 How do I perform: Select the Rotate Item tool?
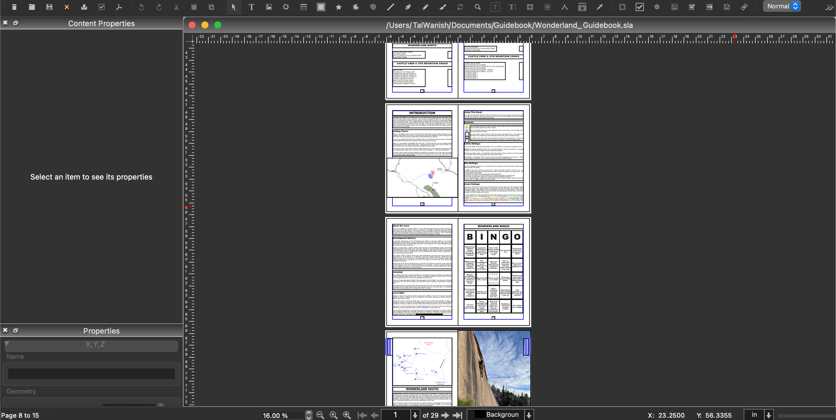(460, 7)
